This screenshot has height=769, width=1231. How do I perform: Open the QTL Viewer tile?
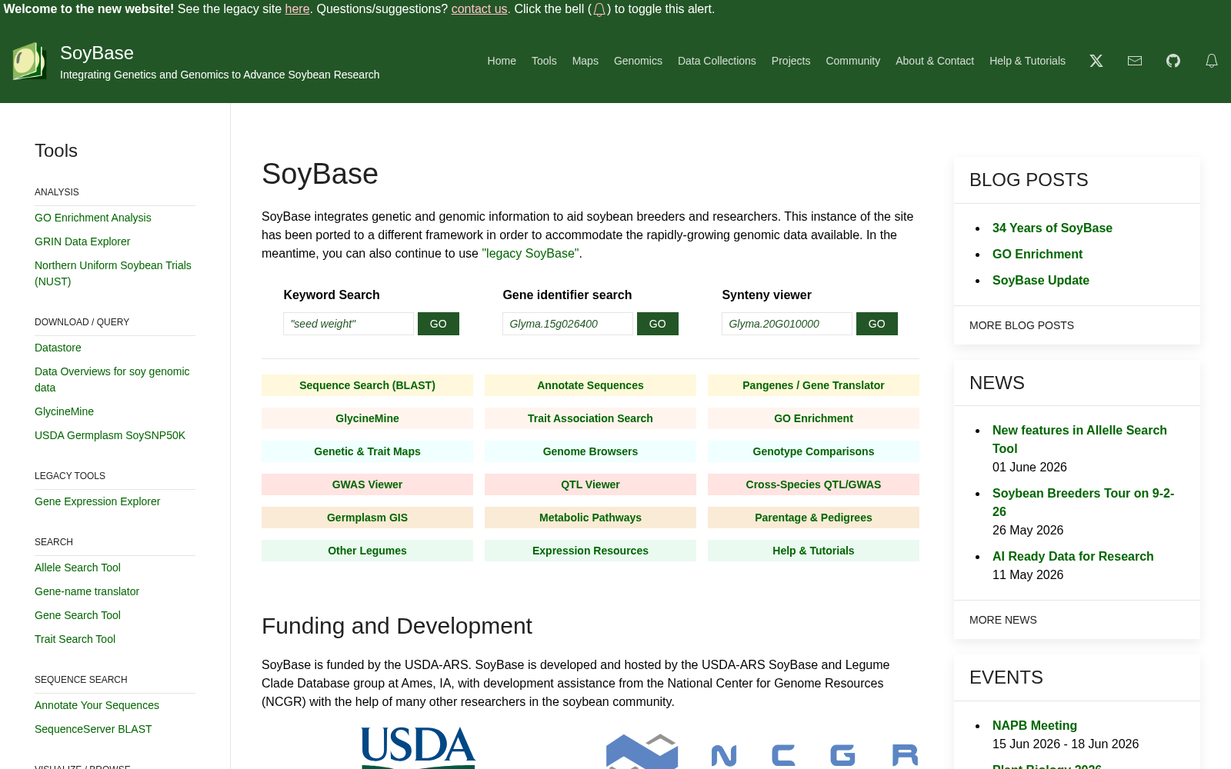pos(590,484)
